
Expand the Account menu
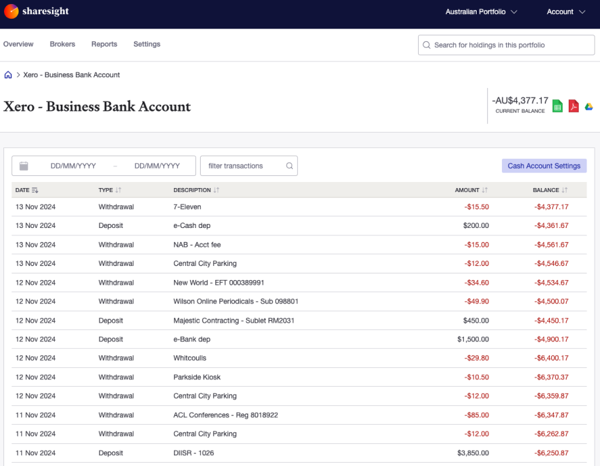coord(566,11)
